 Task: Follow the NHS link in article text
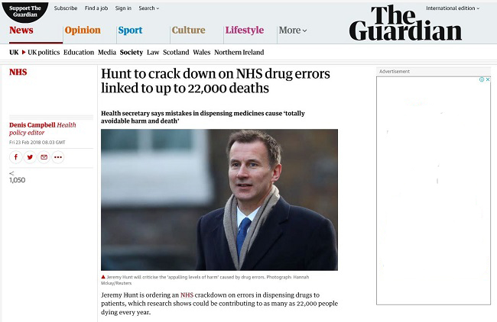click(x=187, y=295)
